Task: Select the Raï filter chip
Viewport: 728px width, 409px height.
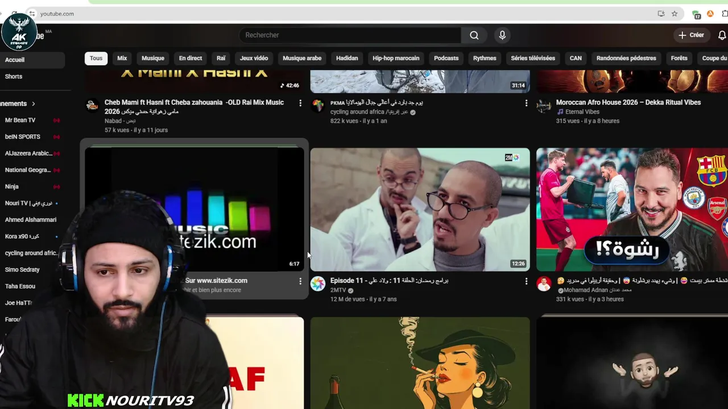Action: [x=221, y=58]
